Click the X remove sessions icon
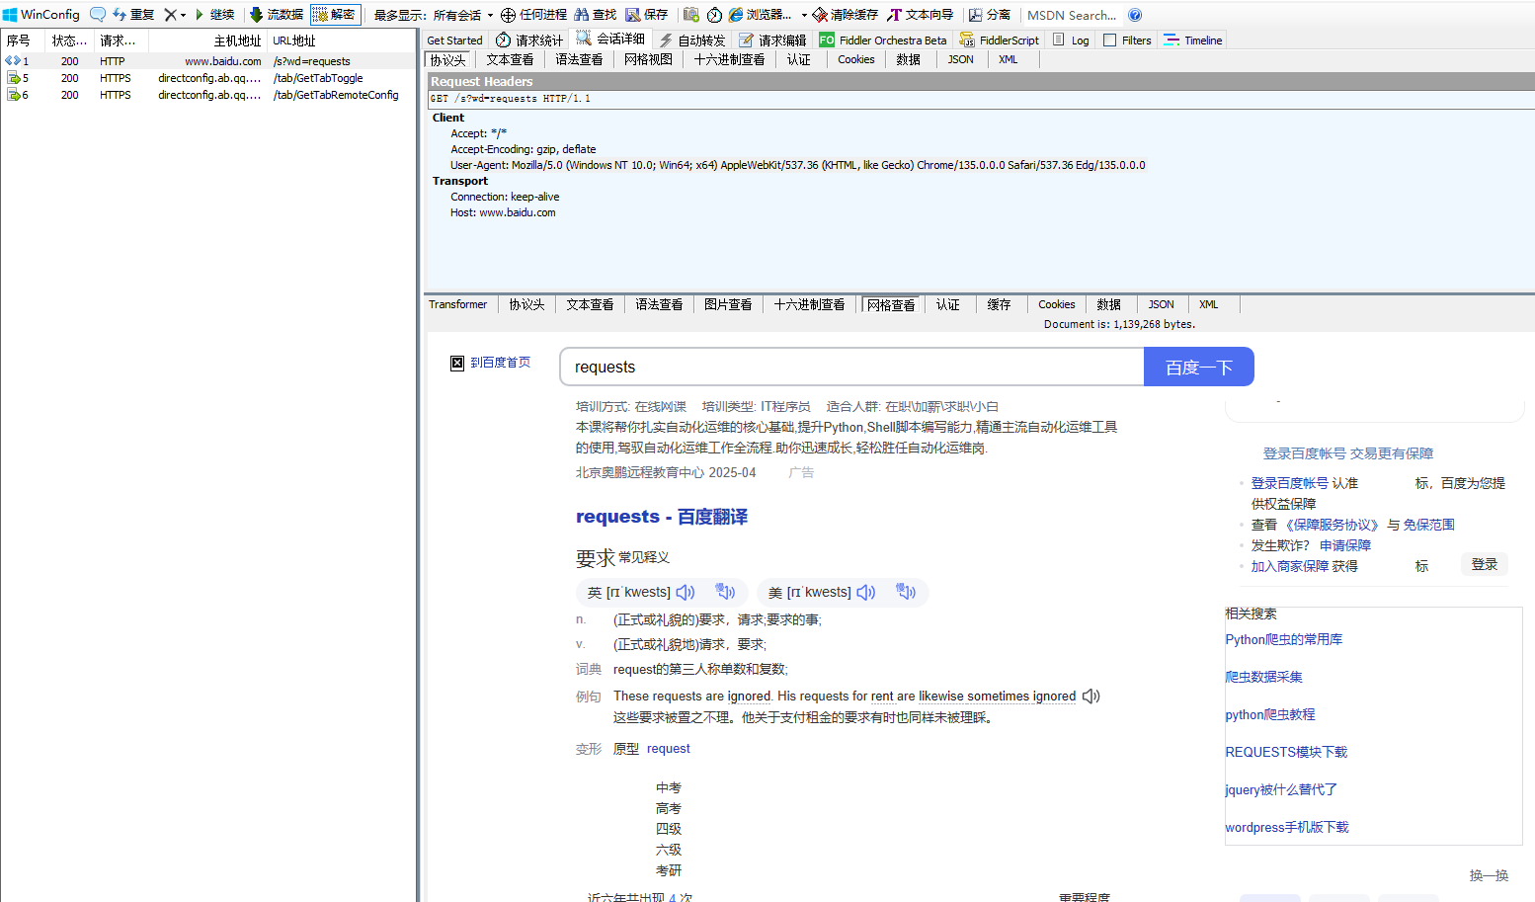The image size is (1535, 902). click(170, 15)
